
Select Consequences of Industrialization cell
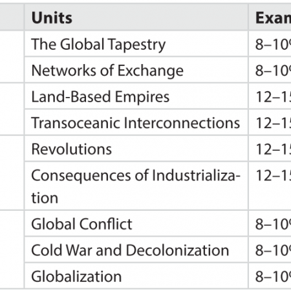pyautogui.click(x=136, y=186)
